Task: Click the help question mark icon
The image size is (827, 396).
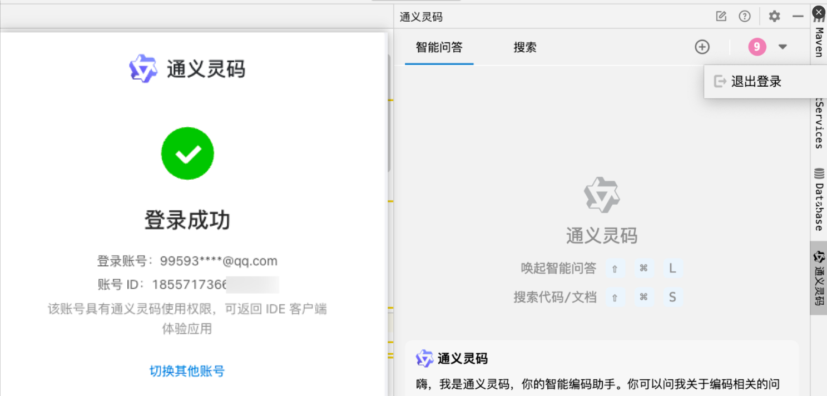Action: pos(745,16)
